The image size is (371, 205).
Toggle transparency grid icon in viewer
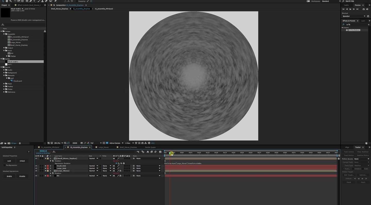point(107,143)
